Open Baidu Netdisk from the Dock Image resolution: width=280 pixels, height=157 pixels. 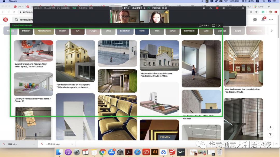click(163, 152)
